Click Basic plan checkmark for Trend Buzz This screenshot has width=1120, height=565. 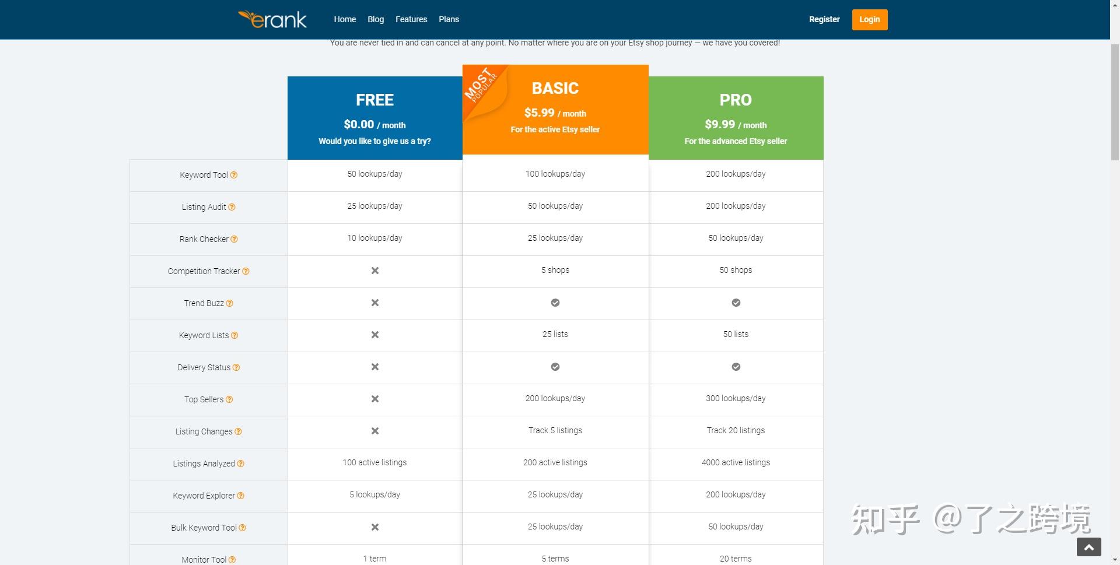tap(555, 303)
